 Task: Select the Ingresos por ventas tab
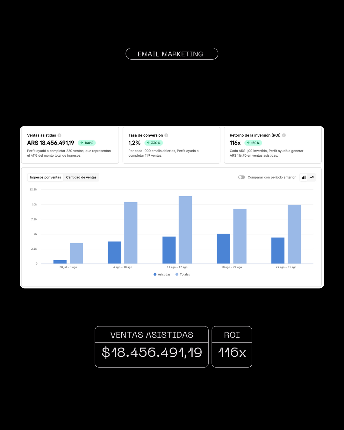pos(46,177)
